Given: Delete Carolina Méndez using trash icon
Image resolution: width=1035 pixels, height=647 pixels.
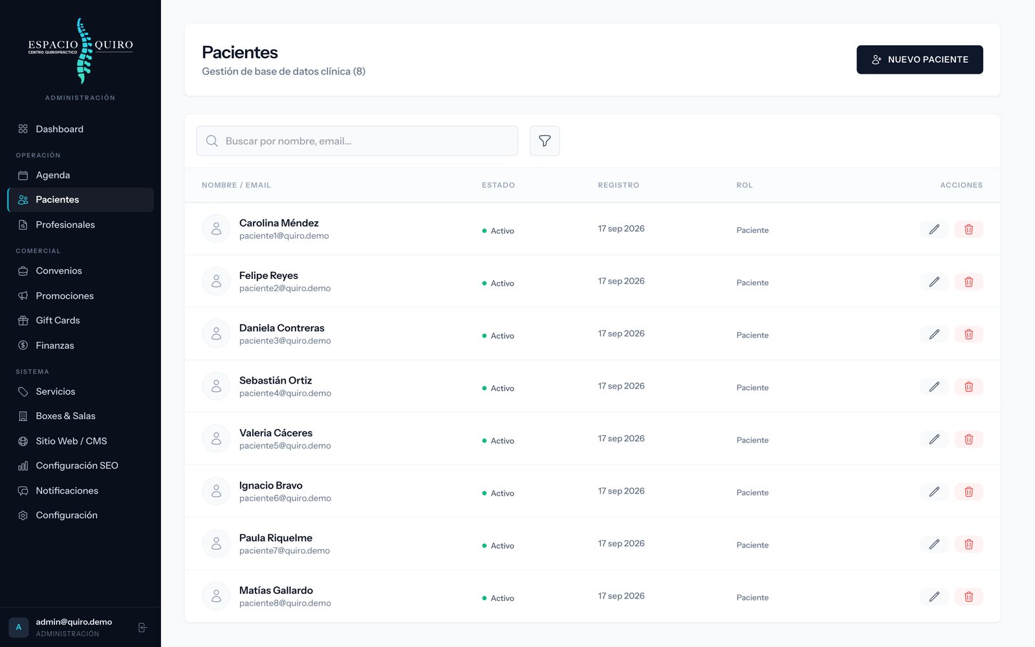Looking at the screenshot, I should point(968,229).
